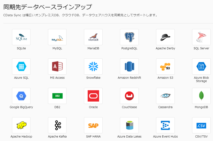Click the 'CData Sync' description sentence

click(80, 15)
